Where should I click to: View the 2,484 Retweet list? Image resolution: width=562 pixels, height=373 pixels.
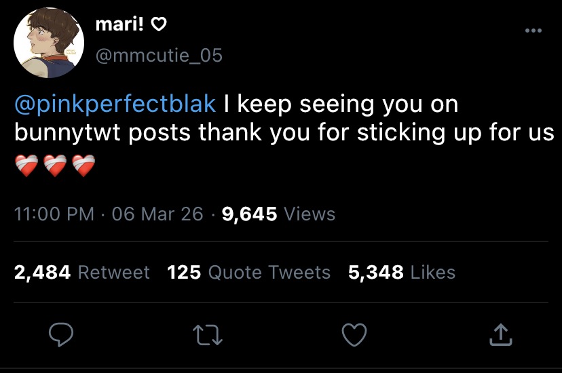pyautogui.click(x=81, y=273)
